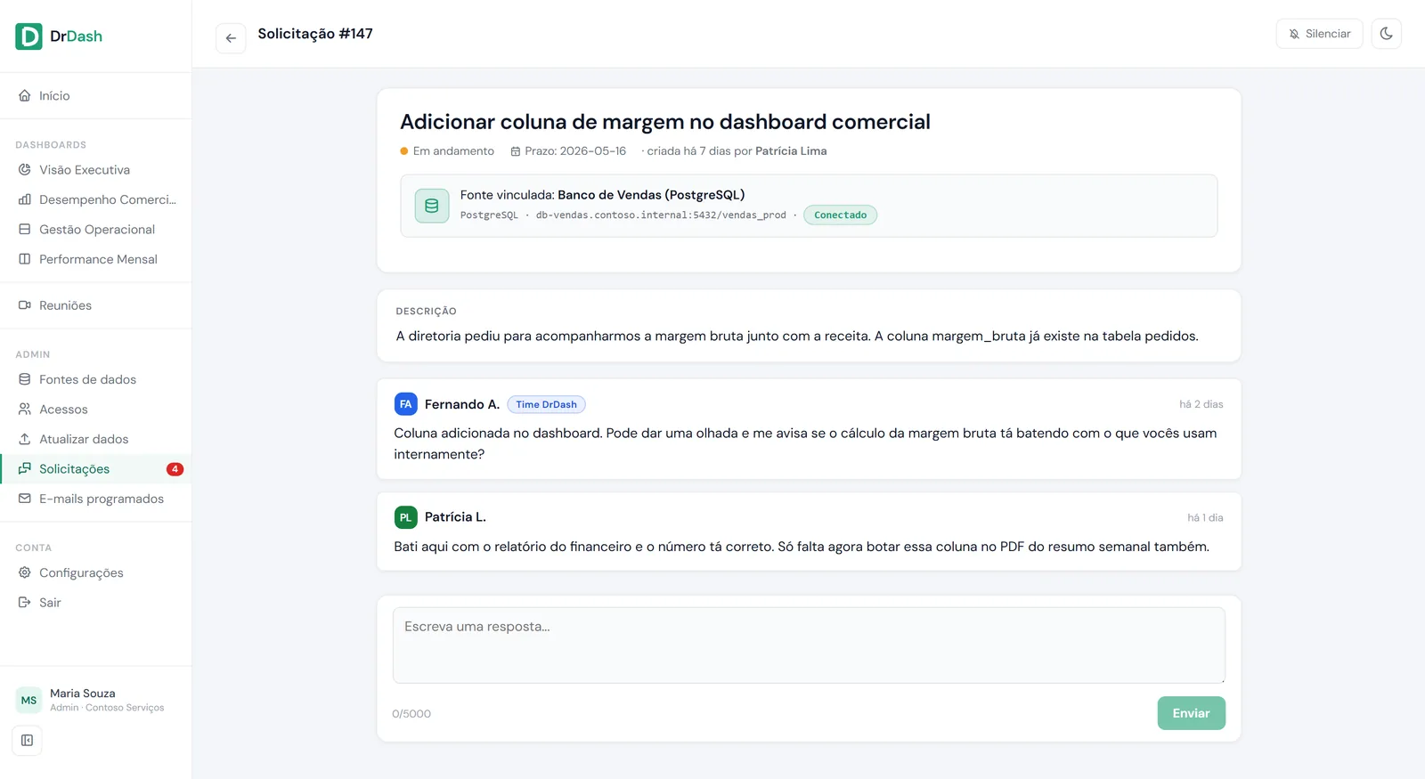The height and width of the screenshot is (779, 1425).
Task: Open Configurações in the sidebar
Action: click(95, 573)
